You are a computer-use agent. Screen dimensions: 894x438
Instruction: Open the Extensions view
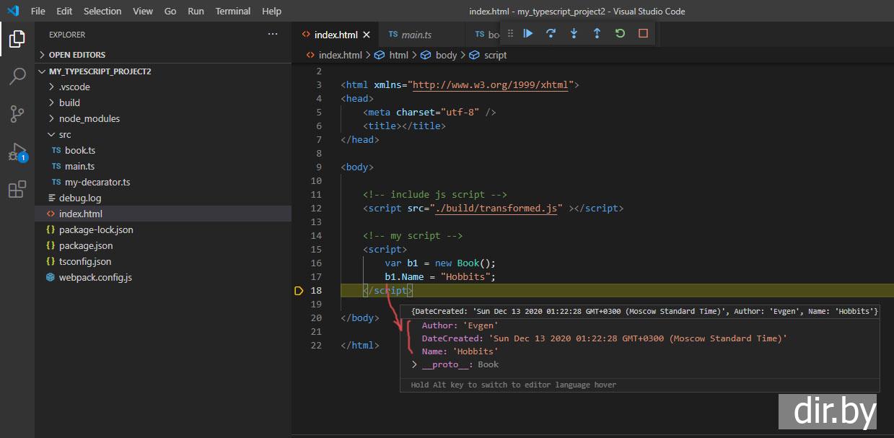[x=17, y=190]
